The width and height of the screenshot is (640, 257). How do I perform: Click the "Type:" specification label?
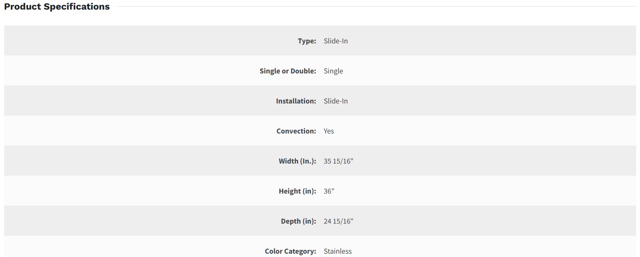click(307, 41)
